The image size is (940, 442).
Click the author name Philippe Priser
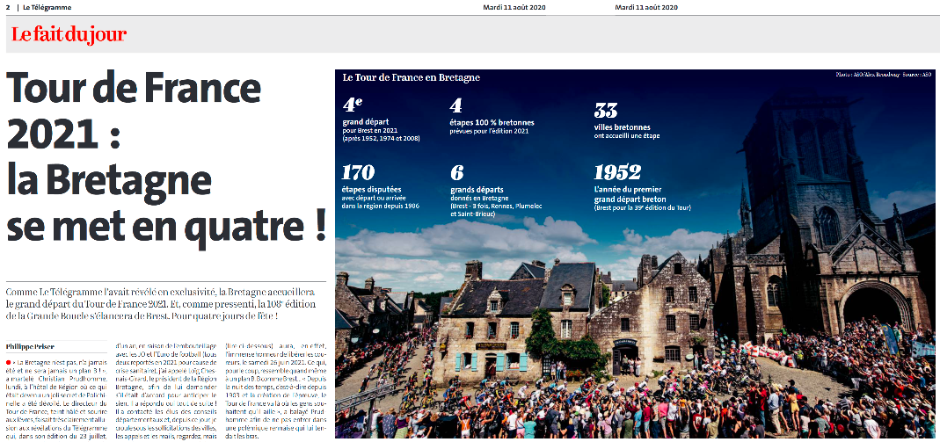click(x=33, y=346)
